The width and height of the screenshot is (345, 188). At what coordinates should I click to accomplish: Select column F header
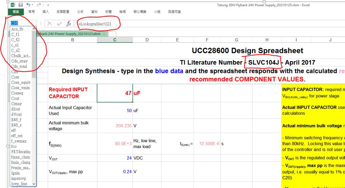207,40
